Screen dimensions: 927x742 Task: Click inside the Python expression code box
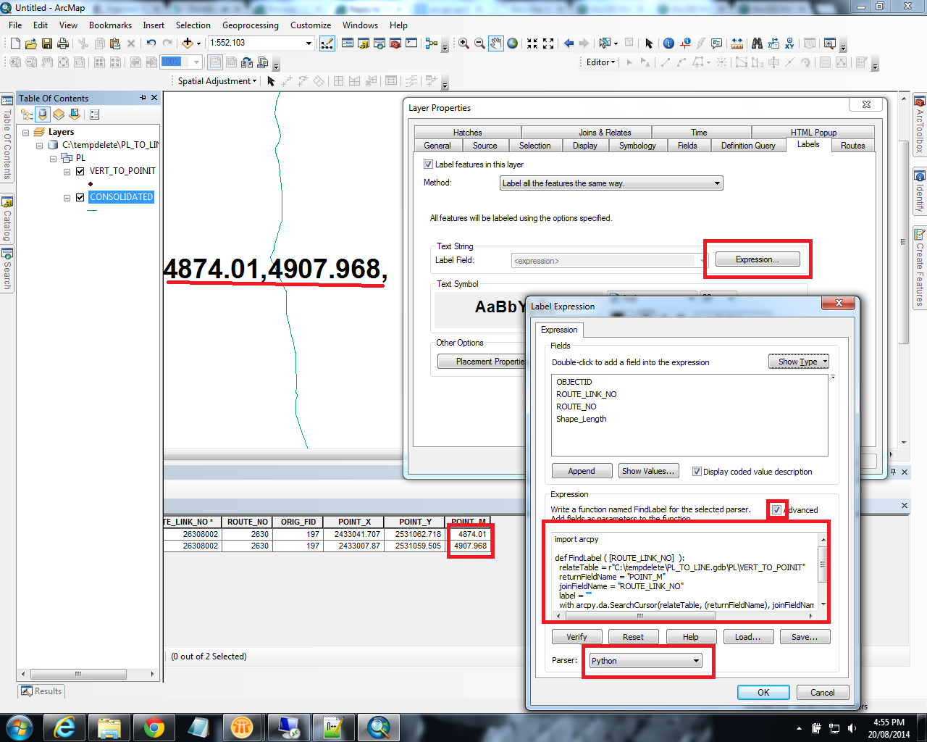(684, 572)
